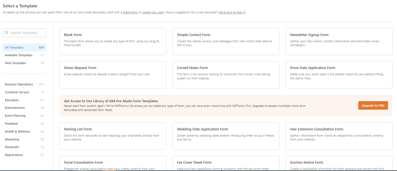397x171 pixels.
Task: Follow the 'create your own' link
Action: click(153, 12)
